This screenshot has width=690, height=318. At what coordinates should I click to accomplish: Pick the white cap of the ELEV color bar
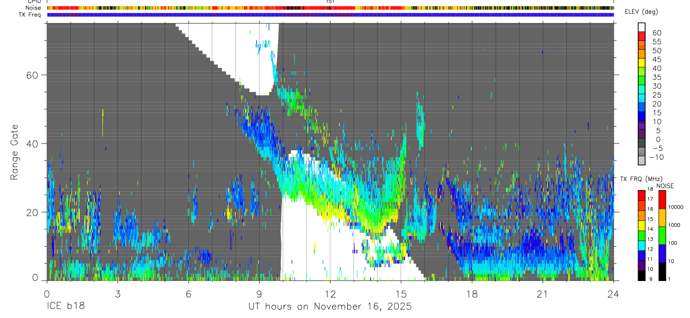(x=642, y=27)
